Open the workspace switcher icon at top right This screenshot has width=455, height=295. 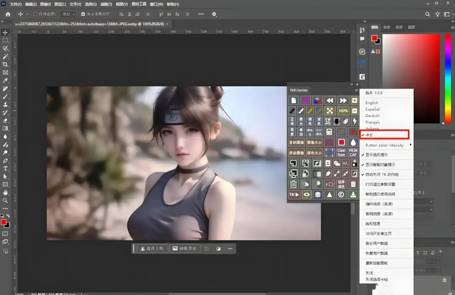coord(447,14)
